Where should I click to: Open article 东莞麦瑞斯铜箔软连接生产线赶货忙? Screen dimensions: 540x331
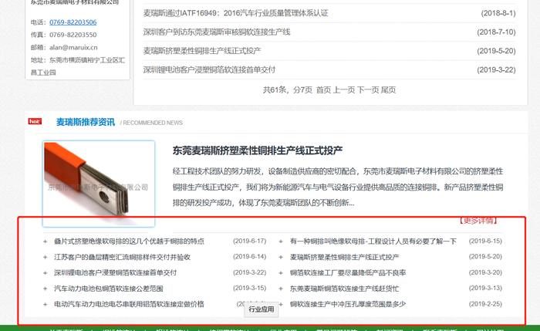344,289
